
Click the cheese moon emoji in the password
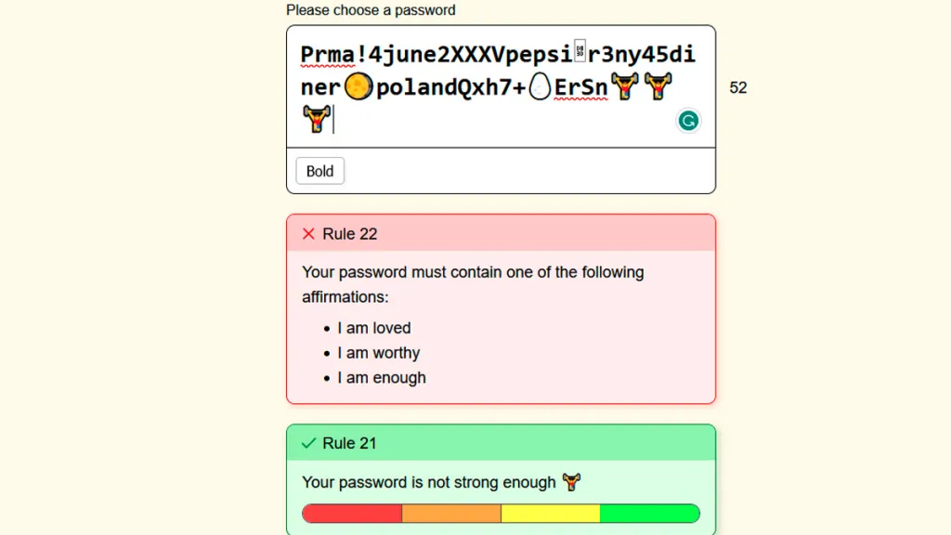pos(360,86)
